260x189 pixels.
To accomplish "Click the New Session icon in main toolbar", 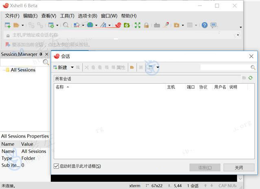I will click(x=8, y=25).
